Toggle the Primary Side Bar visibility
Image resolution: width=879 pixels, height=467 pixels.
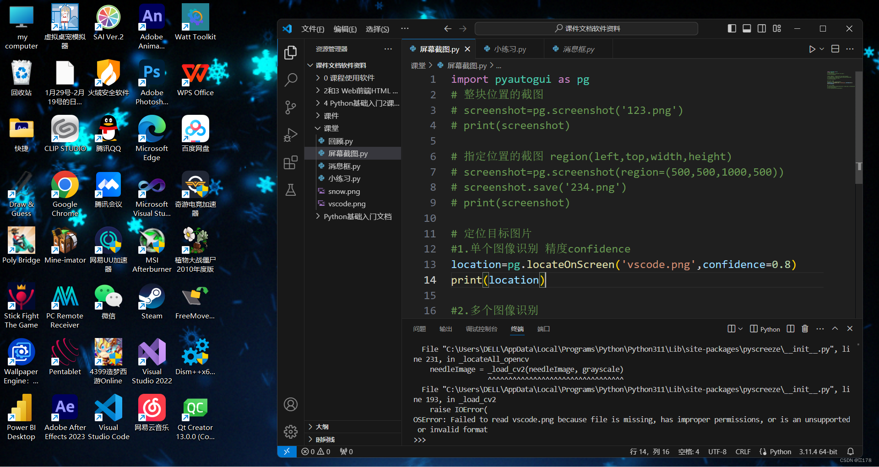click(731, 28)
